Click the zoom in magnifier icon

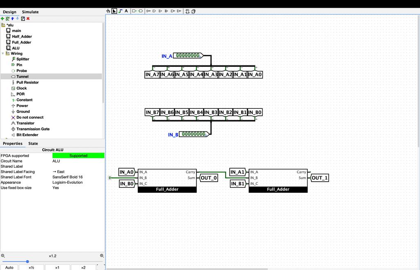(102, 256)
